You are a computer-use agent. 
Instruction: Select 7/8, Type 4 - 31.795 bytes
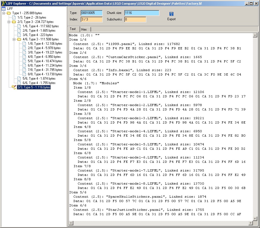45,70
